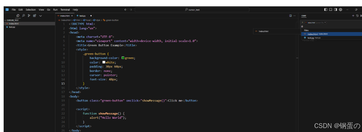Select the CHAT panel tab
This screenshot has width=362, height=132.
304,16
